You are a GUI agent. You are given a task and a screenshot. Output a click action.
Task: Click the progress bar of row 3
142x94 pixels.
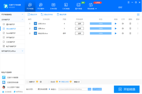[101, 33]
